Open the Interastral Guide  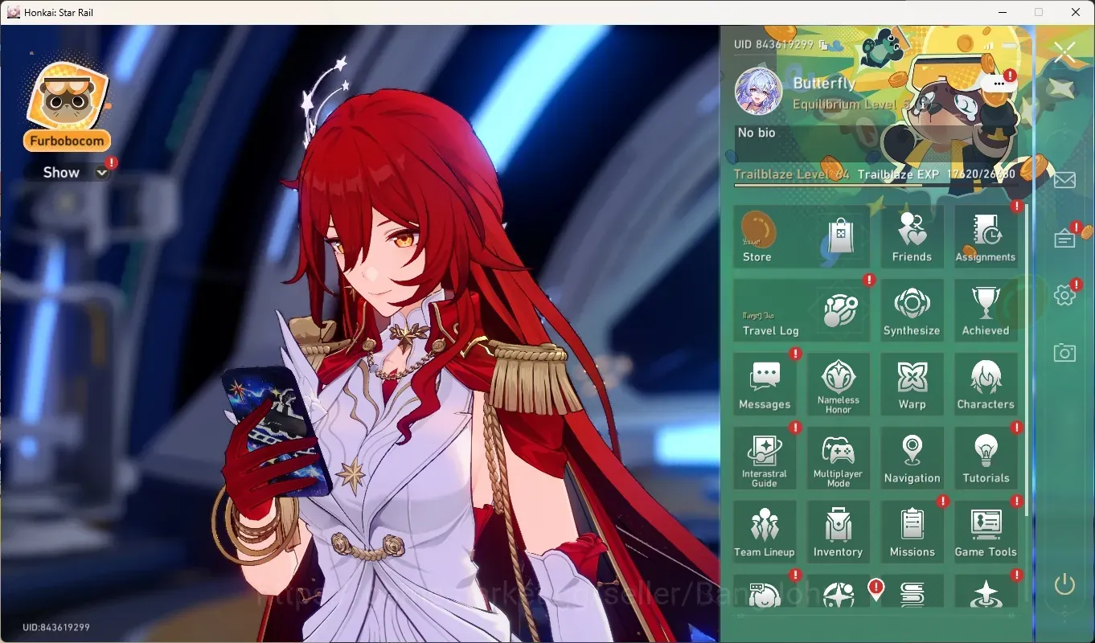pyautogui.click(x=765, y=458)
